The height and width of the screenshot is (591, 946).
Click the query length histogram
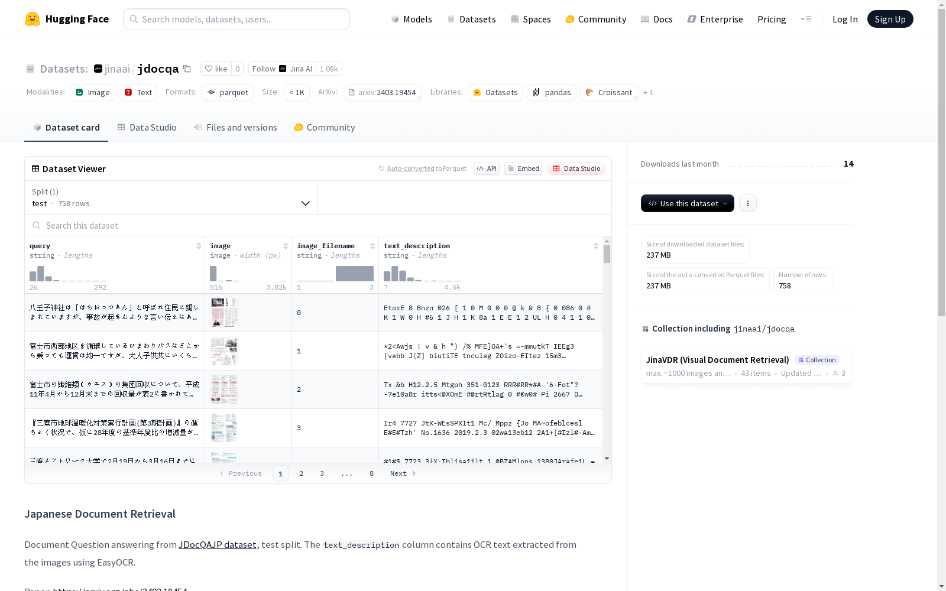click(68, 274)
